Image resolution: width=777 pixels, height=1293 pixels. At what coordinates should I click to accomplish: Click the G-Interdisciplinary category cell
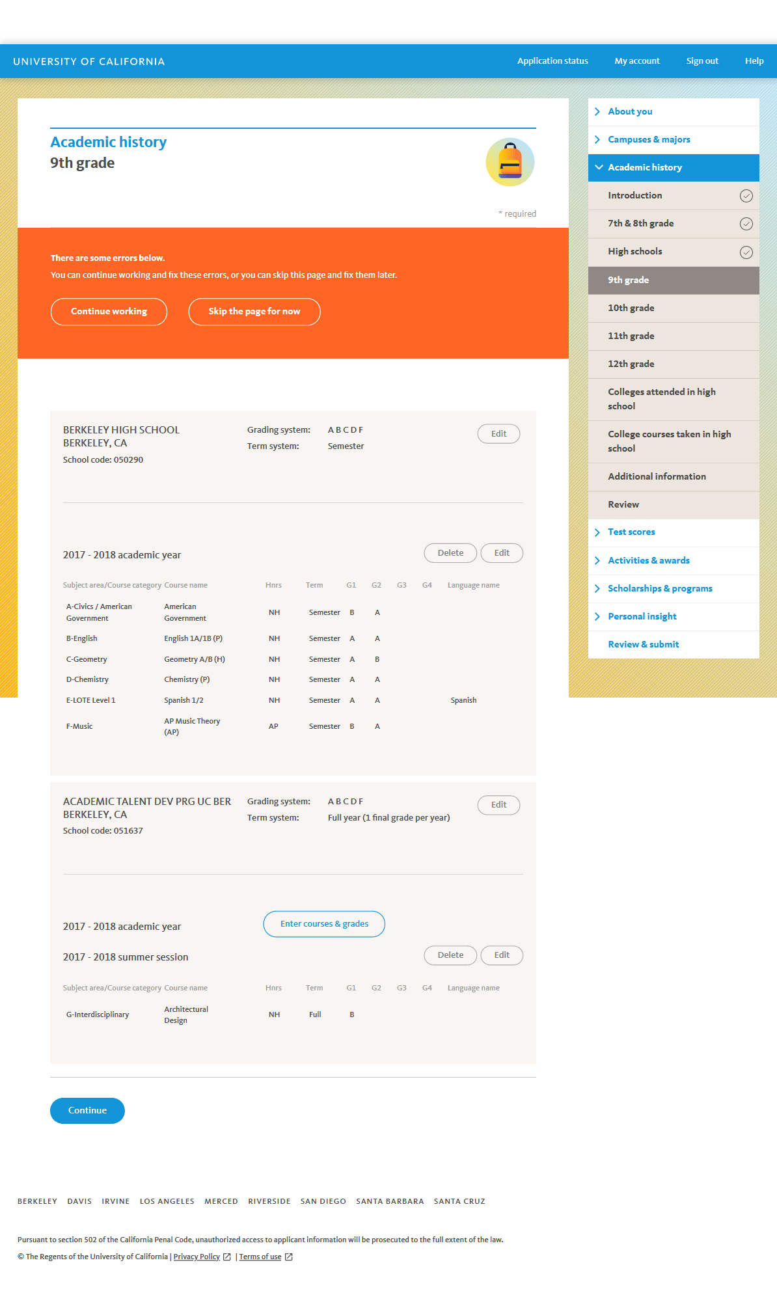coord(98,1015)
